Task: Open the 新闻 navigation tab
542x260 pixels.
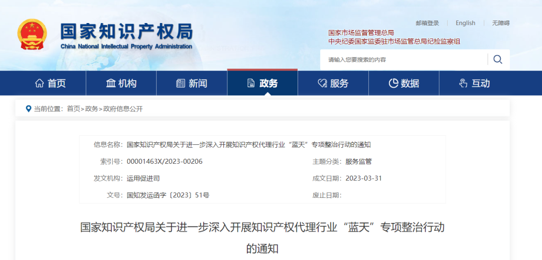Action: [x=192, y=83]
